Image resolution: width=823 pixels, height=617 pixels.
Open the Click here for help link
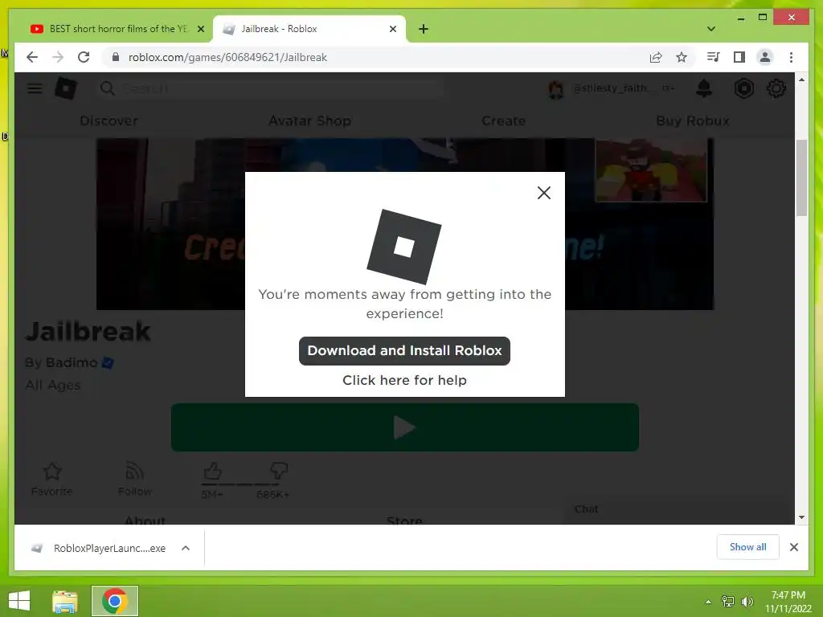[x=404, y=380]
